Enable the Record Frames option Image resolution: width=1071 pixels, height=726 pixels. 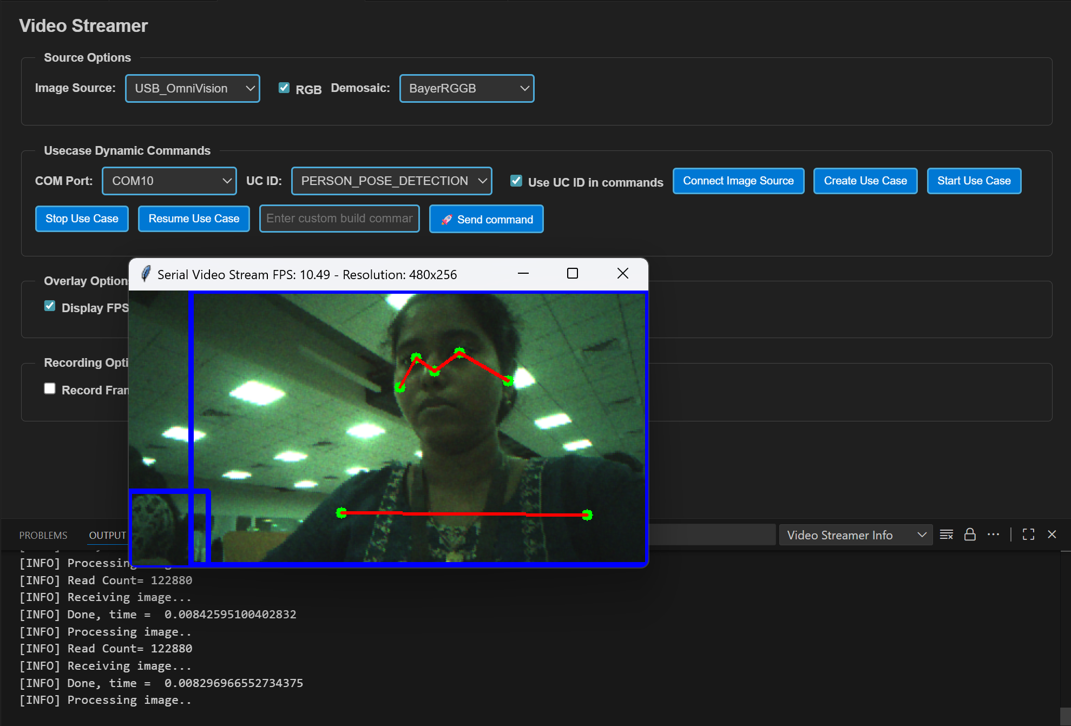[x=49, y=388]
